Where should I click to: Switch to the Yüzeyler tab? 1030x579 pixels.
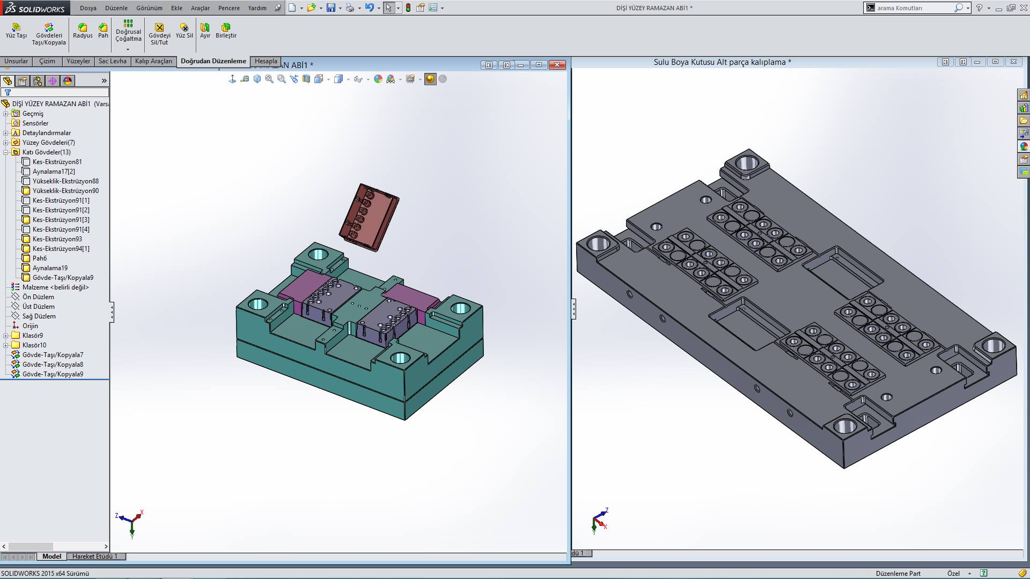[78, 61]
